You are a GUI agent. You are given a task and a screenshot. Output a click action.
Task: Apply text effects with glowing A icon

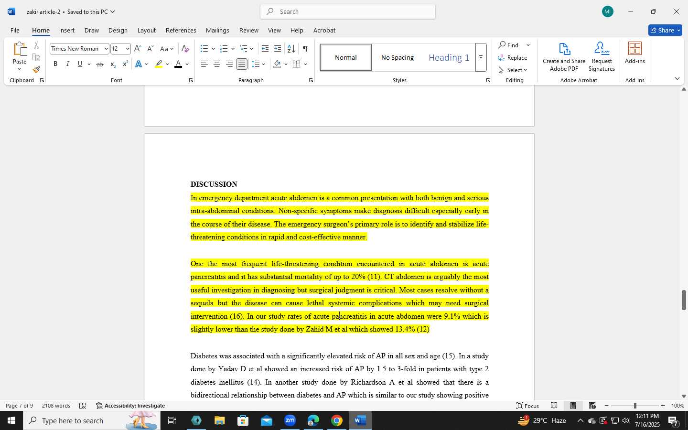pyautogui.click(x=139, y=64)
